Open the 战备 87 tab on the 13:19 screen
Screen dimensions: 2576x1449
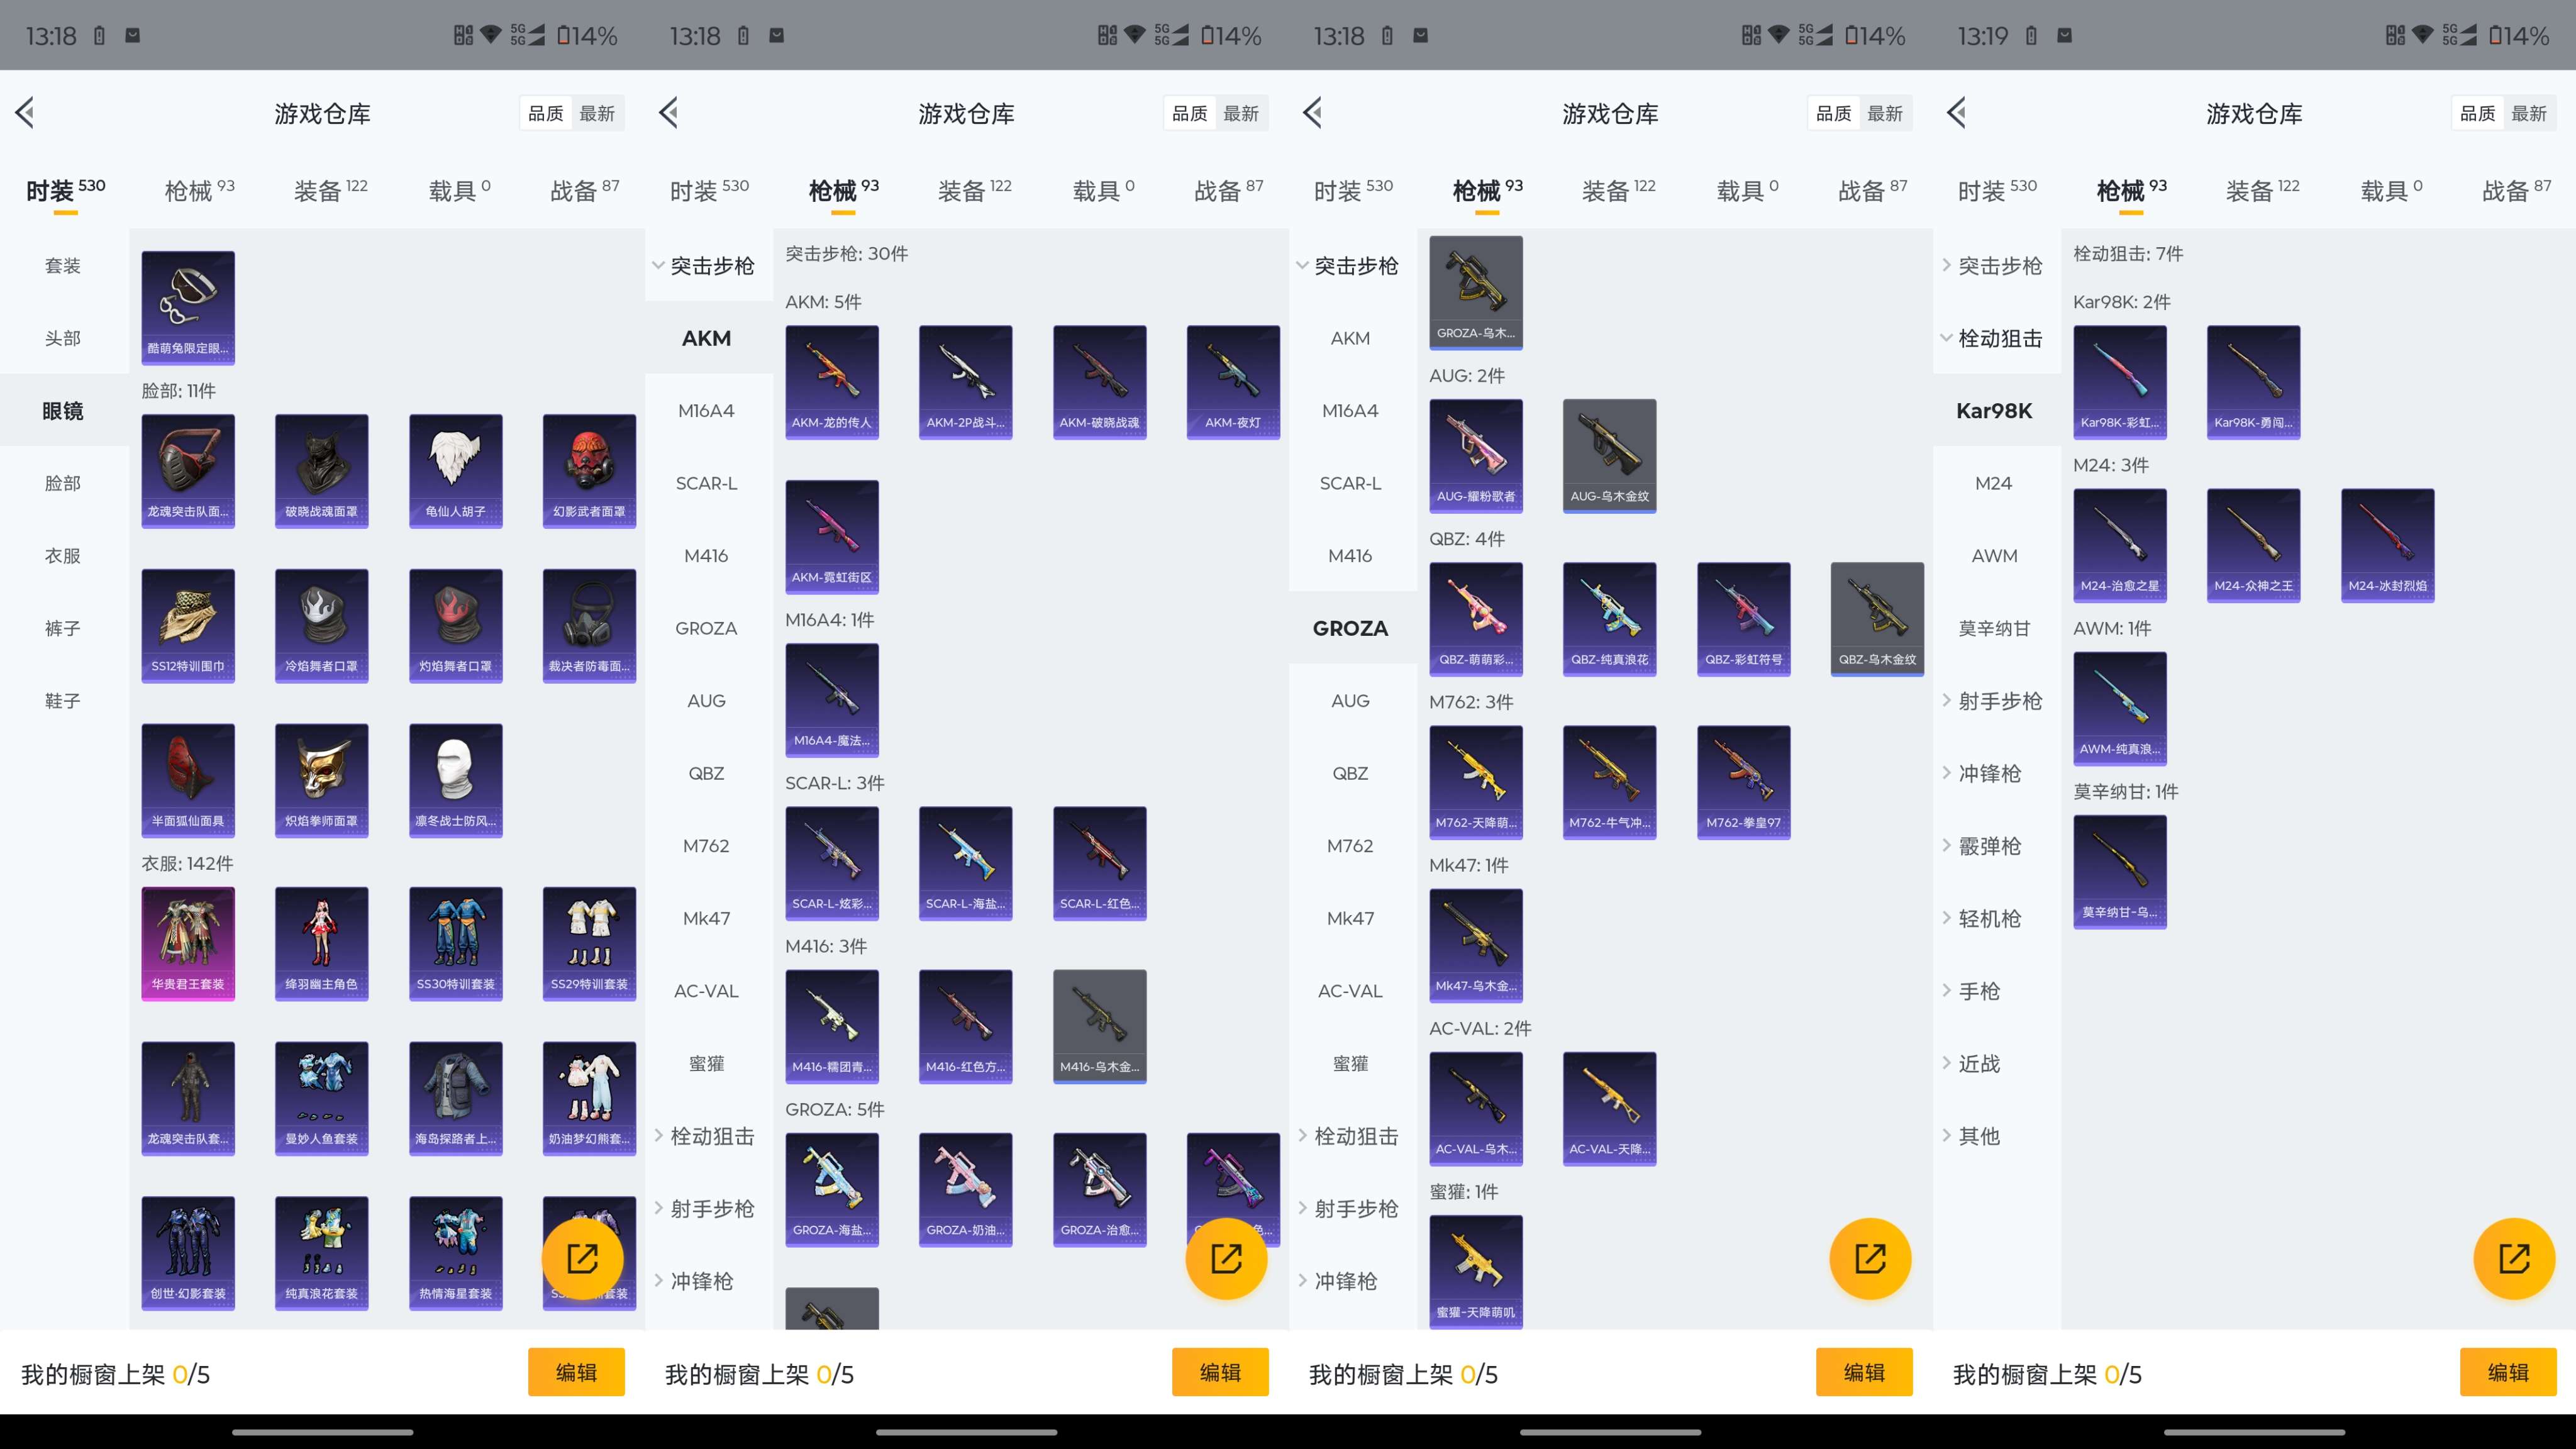(2517, 190)
